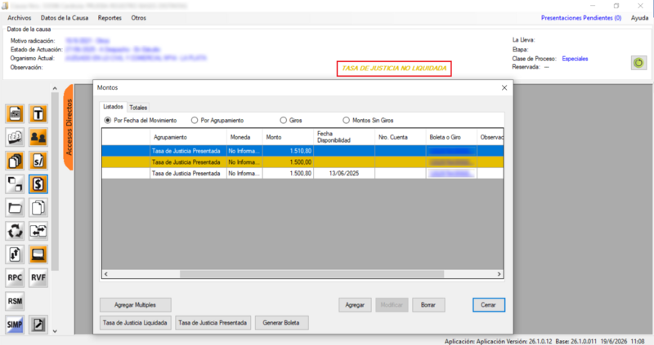Click the two linked squares icon

[15, 184]
